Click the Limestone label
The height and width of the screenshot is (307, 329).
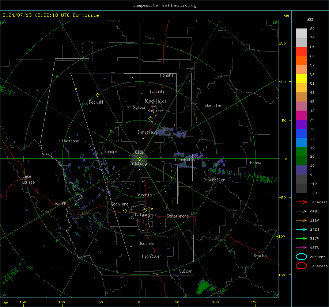click(69, 141)
